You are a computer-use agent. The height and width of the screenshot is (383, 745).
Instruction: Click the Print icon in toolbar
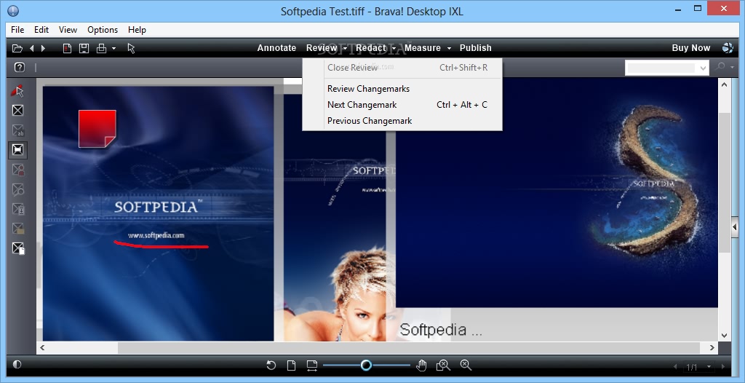coord(101,48)
